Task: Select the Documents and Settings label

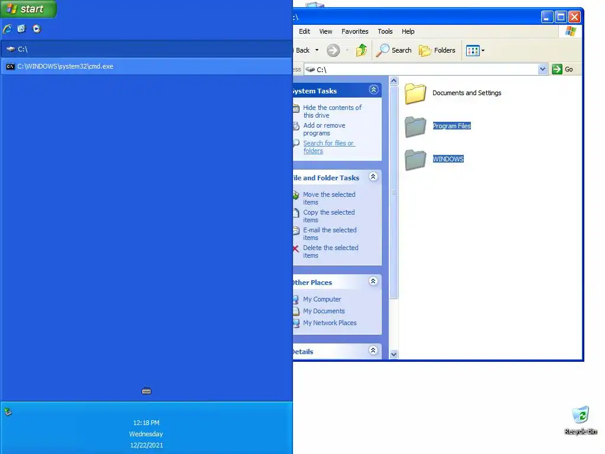Action: tap(467, 93)
